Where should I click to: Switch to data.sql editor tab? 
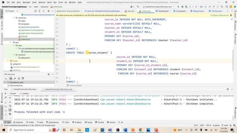[131, 11]
